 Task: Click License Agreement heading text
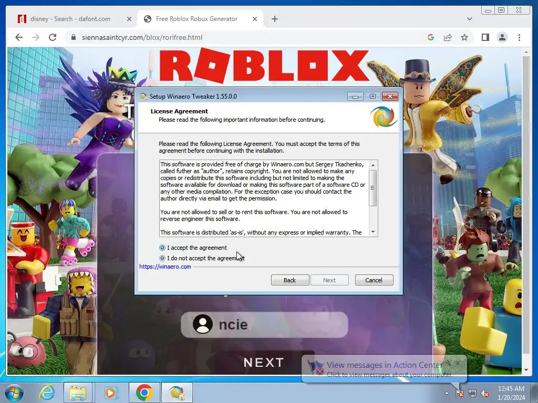click(179, 111)
